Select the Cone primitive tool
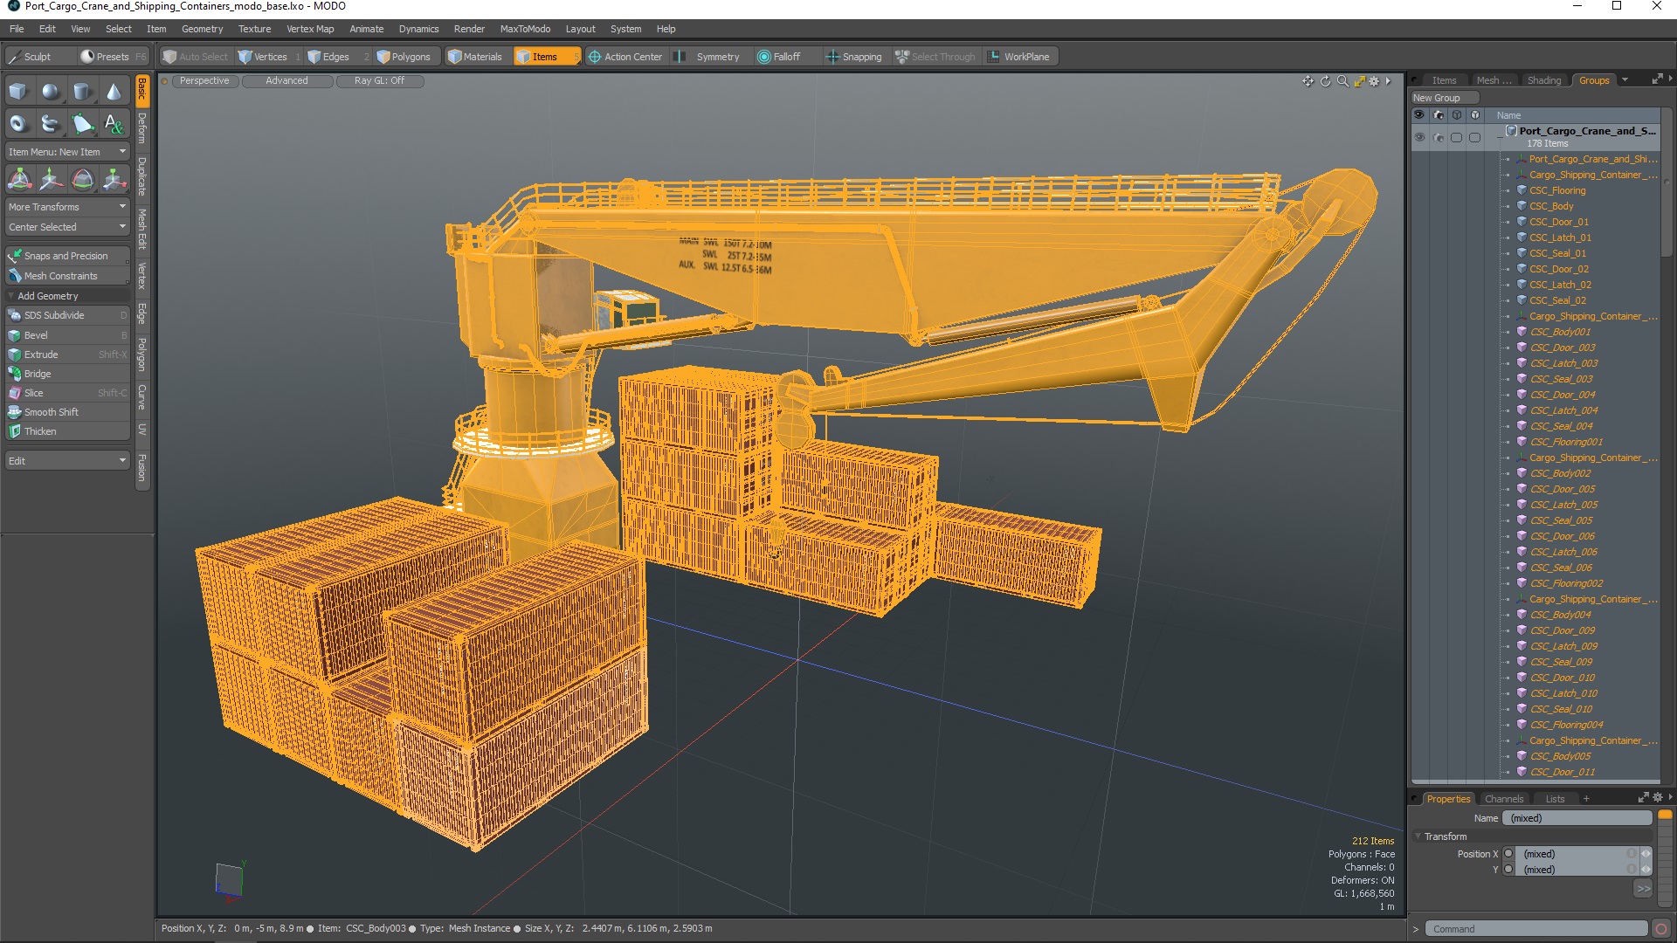Viewport: 1677px width, 943px height. 114,92
